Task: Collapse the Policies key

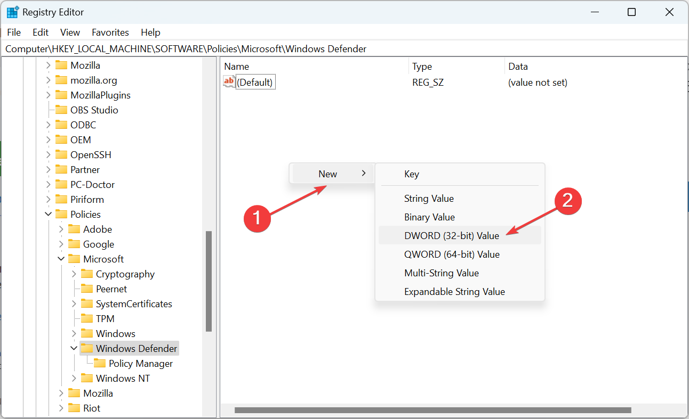Action: click(48, 214)
